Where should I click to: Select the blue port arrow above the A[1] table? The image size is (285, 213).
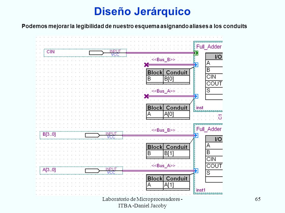click(196, 171)
